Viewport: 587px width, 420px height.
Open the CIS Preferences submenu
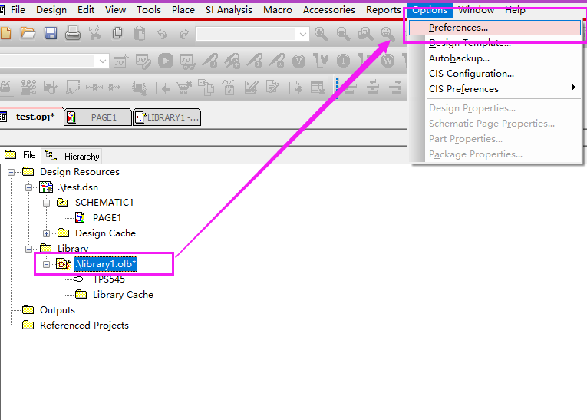tap(496, 89)
